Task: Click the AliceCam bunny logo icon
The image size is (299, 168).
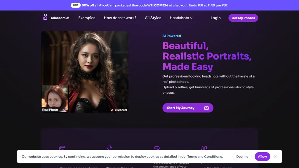Action: [x=45, y=17]
